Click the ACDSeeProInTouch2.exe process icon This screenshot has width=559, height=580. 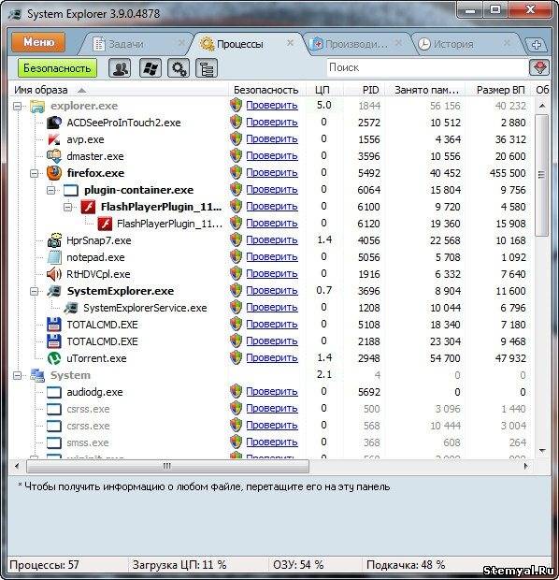click(54, 123)
